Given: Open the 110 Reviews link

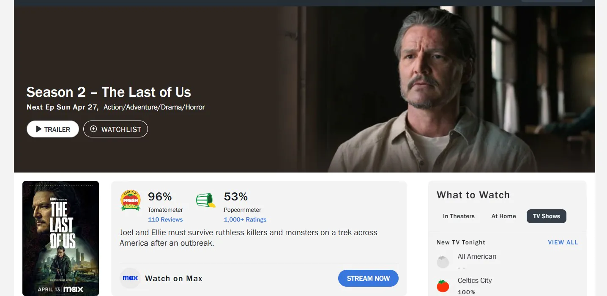Looking at the screenshot, I should click(x=165, y=219).
